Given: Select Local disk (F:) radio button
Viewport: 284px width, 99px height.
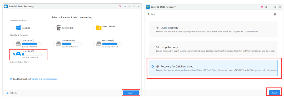Looking at the screenshot, I should click(x=14, y=54).
